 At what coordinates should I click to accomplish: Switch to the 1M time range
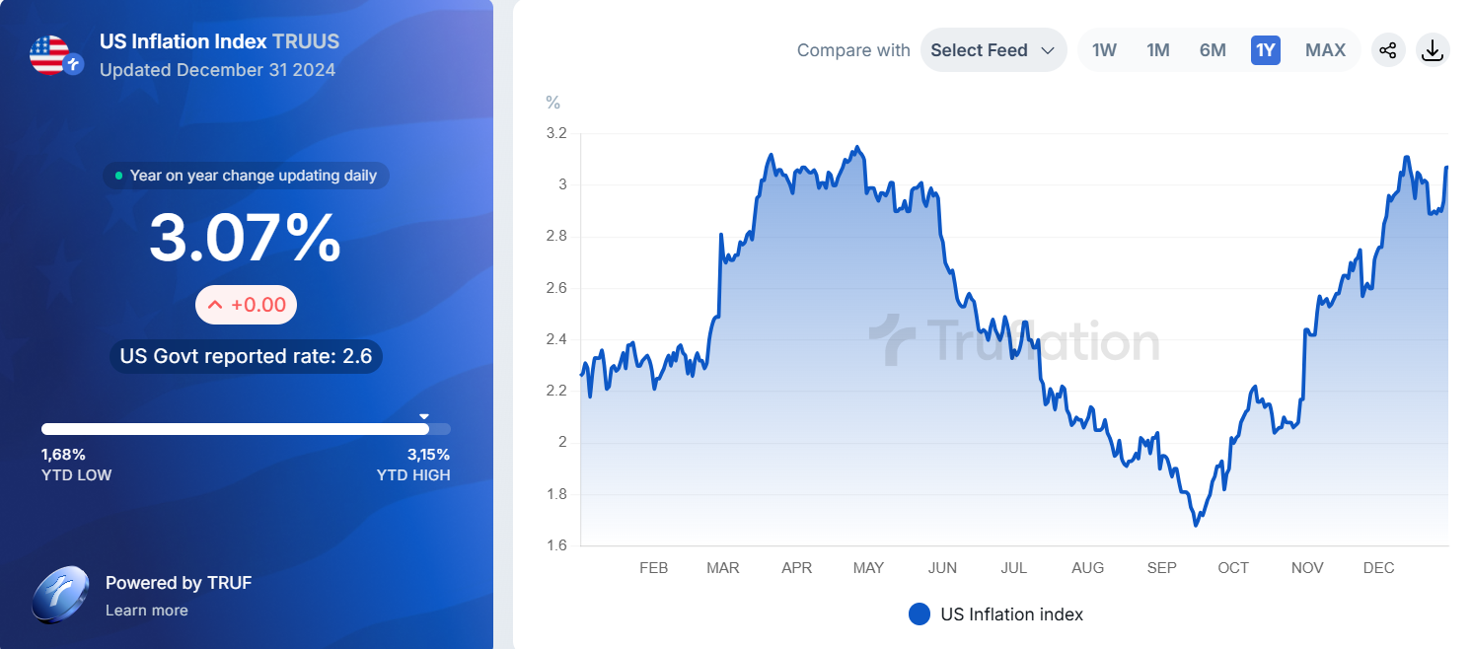coord(1158,50)
